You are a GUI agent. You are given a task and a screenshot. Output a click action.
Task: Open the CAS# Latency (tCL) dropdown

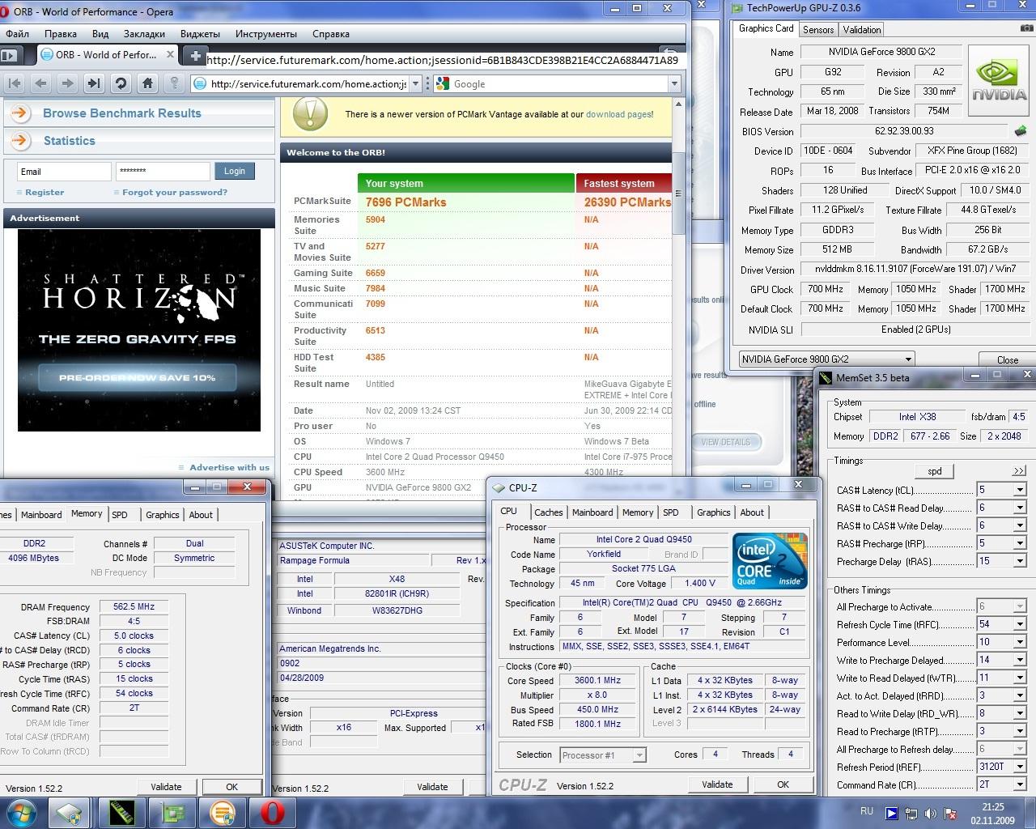point(1020,491)
